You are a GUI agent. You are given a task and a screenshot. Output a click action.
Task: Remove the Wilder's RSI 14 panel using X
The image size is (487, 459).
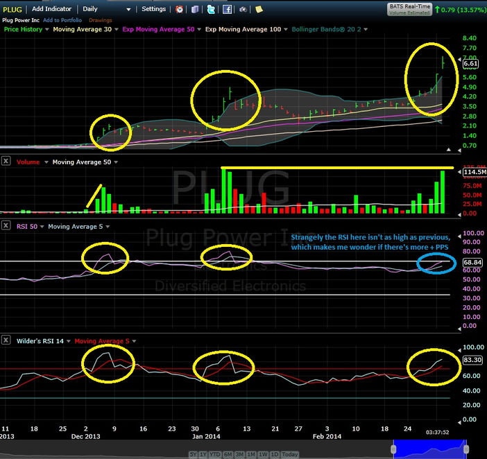click(6, 340)
